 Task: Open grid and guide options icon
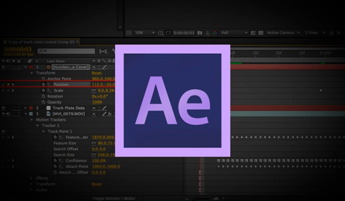(x=160, y=33)
